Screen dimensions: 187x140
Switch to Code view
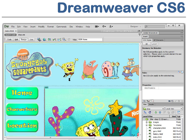point(9,39)
